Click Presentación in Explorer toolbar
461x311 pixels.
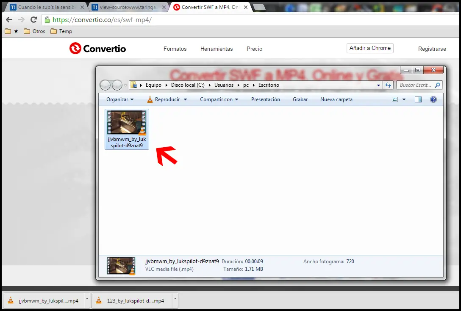pos(266,99)
